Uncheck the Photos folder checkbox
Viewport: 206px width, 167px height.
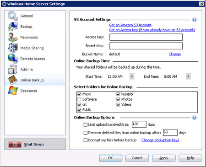click(118, 99)
